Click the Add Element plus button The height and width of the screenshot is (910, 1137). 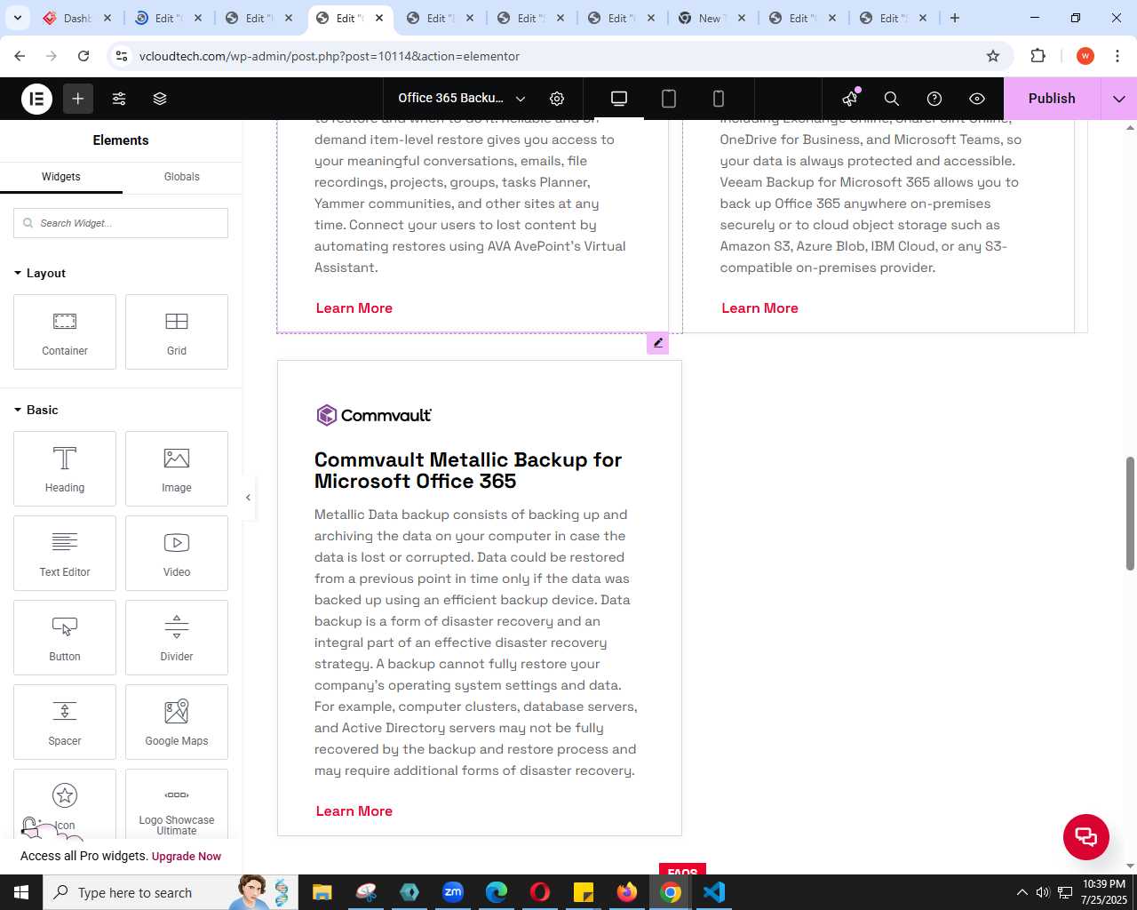[78, 99]
